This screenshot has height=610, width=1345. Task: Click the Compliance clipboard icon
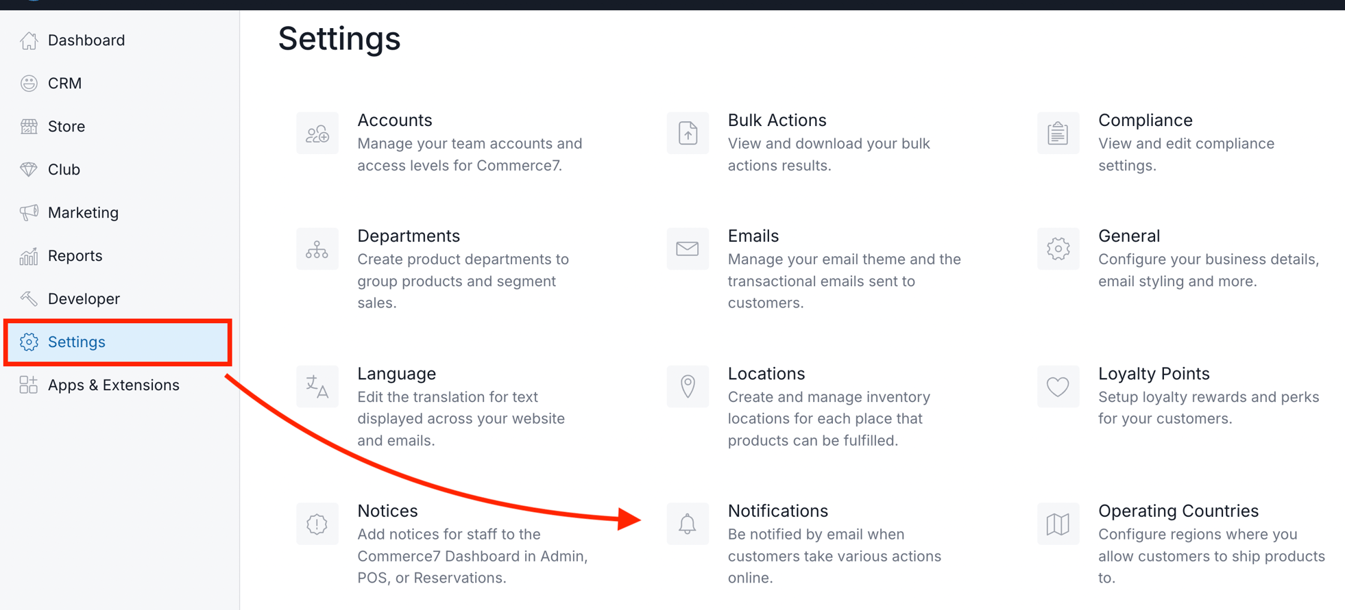pyautogui.click(x=1058, y=134)
